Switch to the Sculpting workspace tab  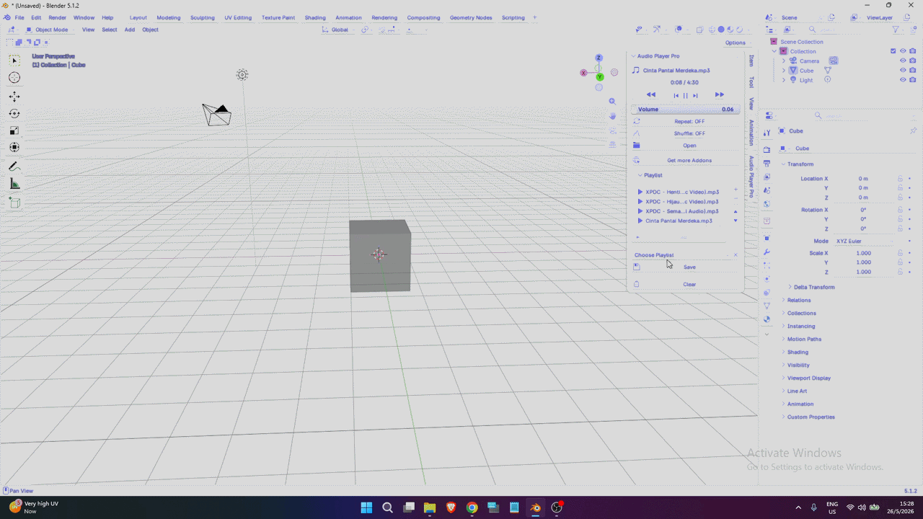coord(203,17)
